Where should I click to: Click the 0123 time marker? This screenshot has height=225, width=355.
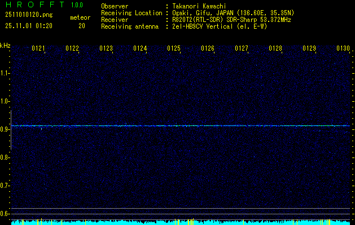click(106, 48)
